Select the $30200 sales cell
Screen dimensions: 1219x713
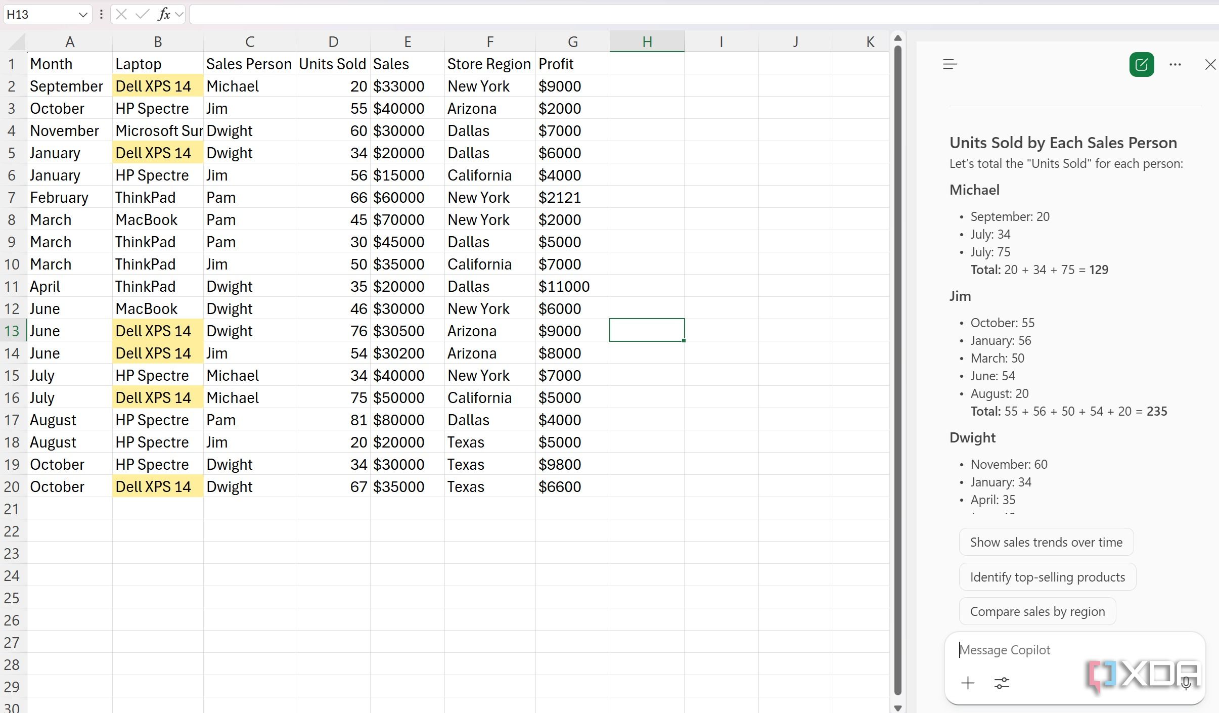tap(408, 353)
